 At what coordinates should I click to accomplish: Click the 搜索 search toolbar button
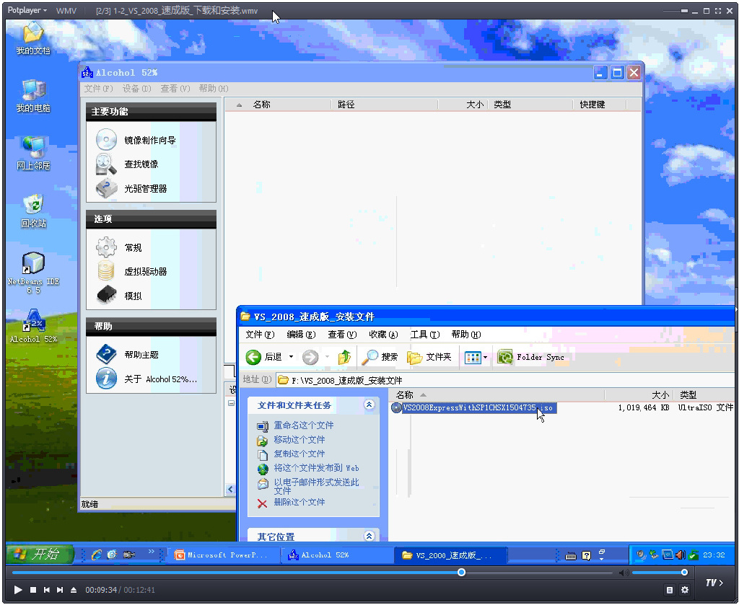tap(380, 358)
